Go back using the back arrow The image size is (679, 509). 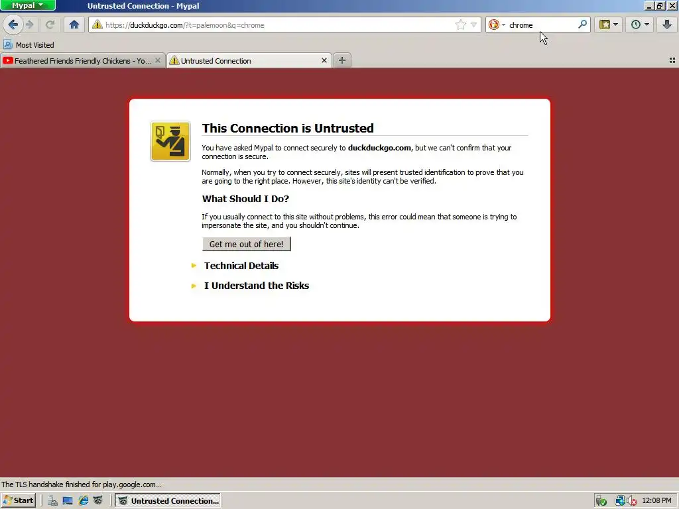tap(13, 25)
